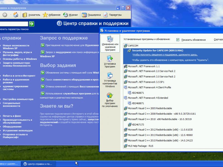Select Установка программ sidebar icon
This screenshot has height=167, width=223.
pos(110,62)
